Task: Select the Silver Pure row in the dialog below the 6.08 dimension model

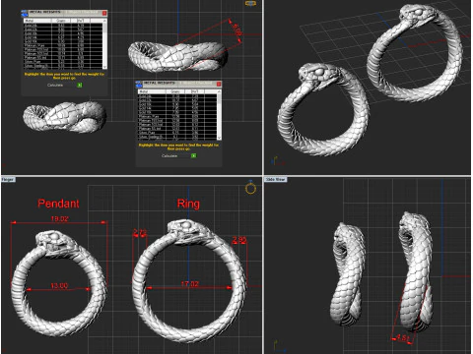Action: click(177, 133)
